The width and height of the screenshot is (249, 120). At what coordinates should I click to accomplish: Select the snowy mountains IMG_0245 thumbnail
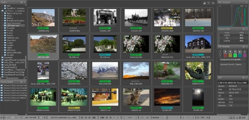[105, 71]
